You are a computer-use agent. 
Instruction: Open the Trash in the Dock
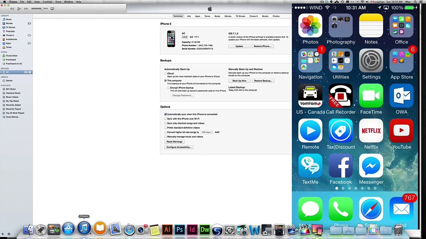(398, 230)
